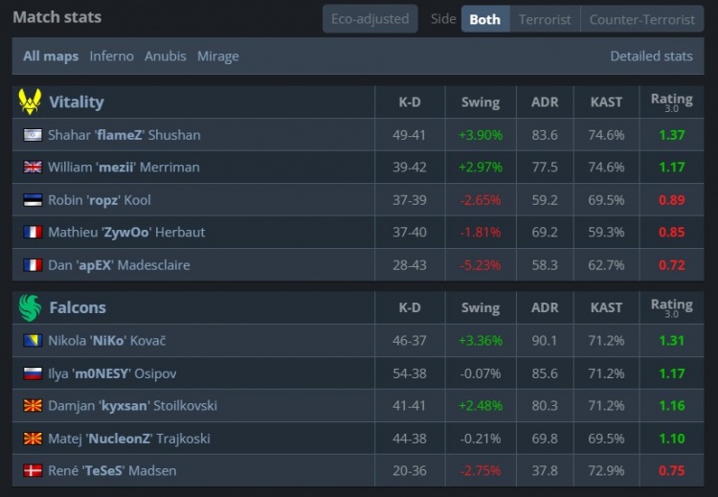Select the Both side filter

pyautogui.click(x=484, y=19)
